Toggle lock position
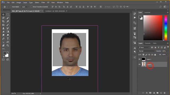This screenshot has height=95, width=170. click(x=149, y=55)
